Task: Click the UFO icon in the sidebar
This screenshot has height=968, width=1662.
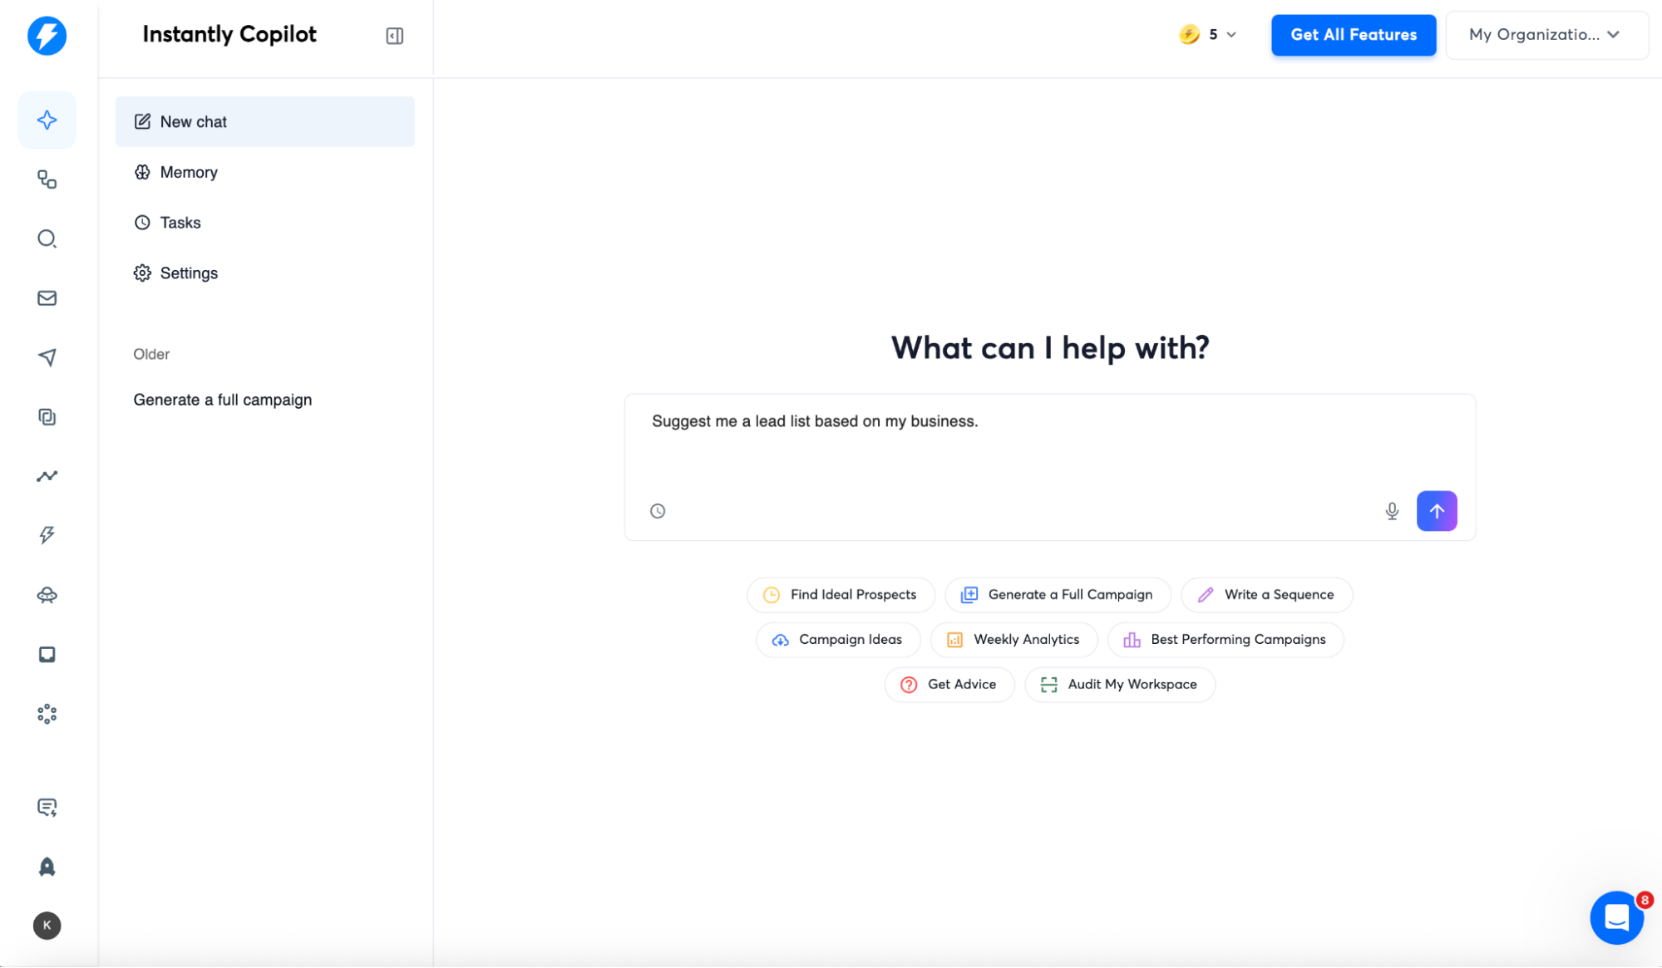Action: click(x=47, y=595)
